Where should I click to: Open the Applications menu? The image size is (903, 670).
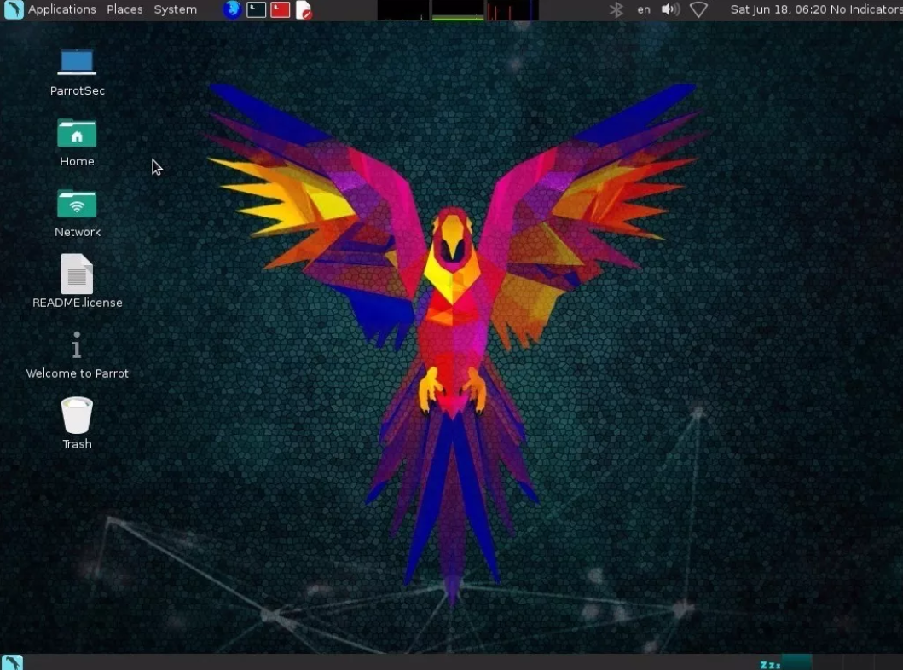tap(61, 9)
